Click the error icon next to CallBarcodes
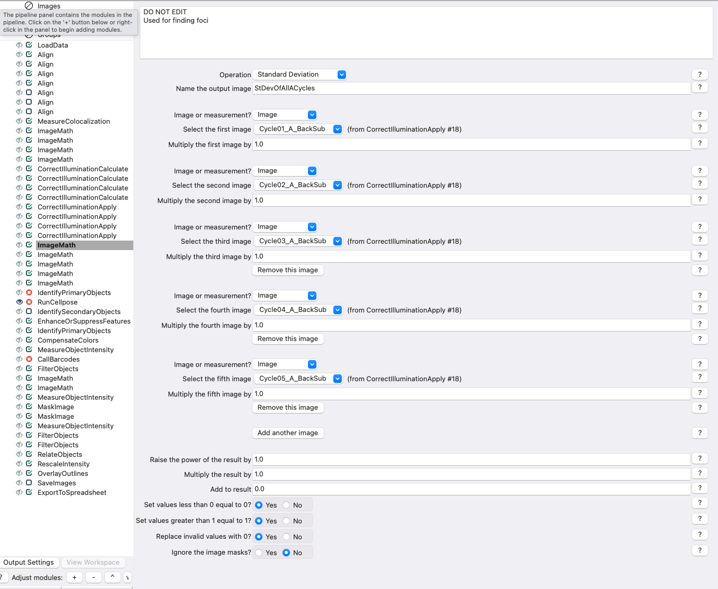This screenshot has width=718, height=589. tap(29, 359)
